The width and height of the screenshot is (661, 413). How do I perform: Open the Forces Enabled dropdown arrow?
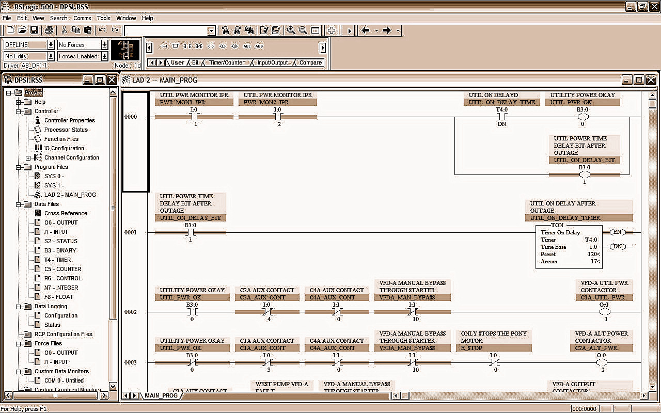pyautogui.click(x=105, y=56)
